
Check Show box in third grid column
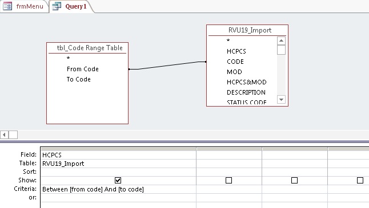[294, 180]
